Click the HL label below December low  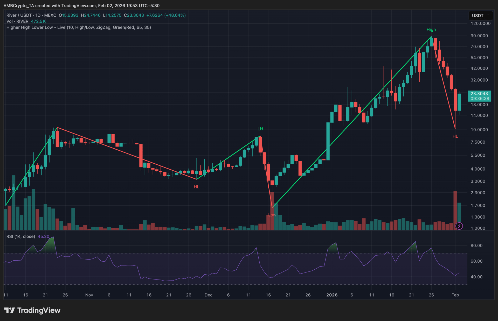pyautogui.click(x=196, y=187)
